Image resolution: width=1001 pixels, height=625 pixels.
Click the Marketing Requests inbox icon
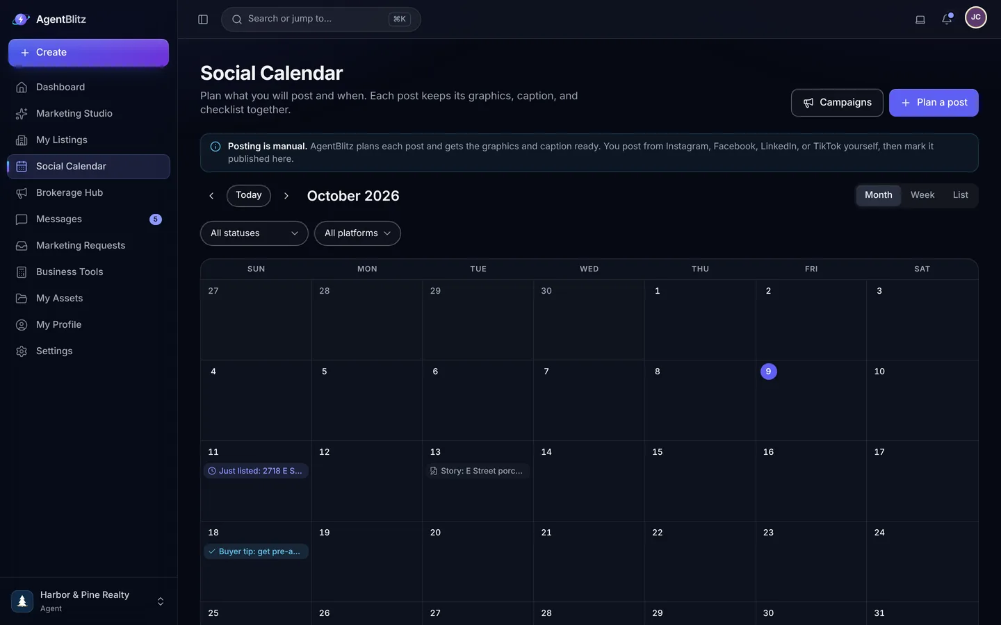click(x=22, y=246)
